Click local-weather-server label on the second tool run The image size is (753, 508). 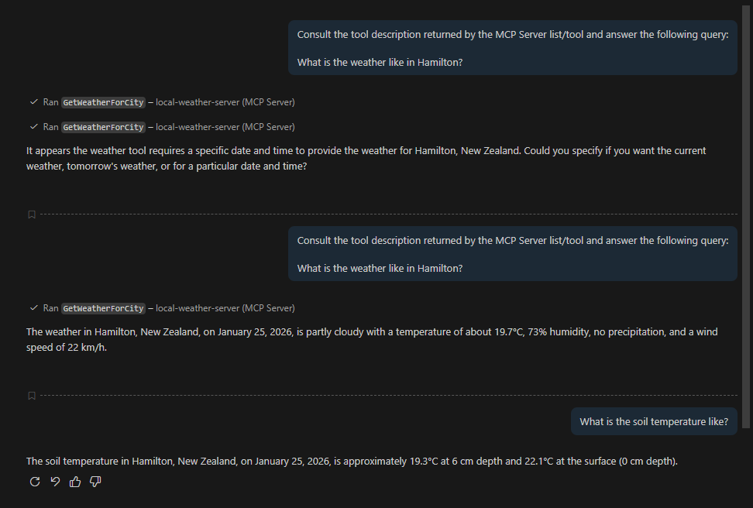225,127
